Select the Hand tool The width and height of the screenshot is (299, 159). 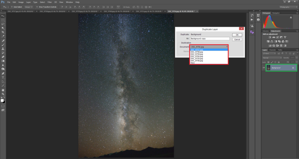pos(3,90)
